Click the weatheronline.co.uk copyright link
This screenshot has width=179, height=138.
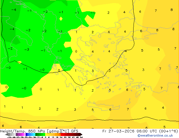point(155,135)
